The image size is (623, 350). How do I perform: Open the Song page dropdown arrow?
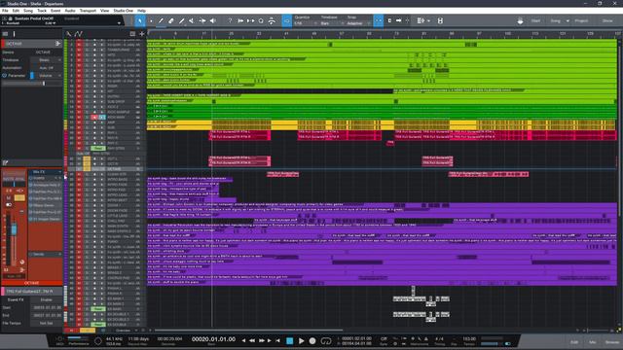point(568,20)
